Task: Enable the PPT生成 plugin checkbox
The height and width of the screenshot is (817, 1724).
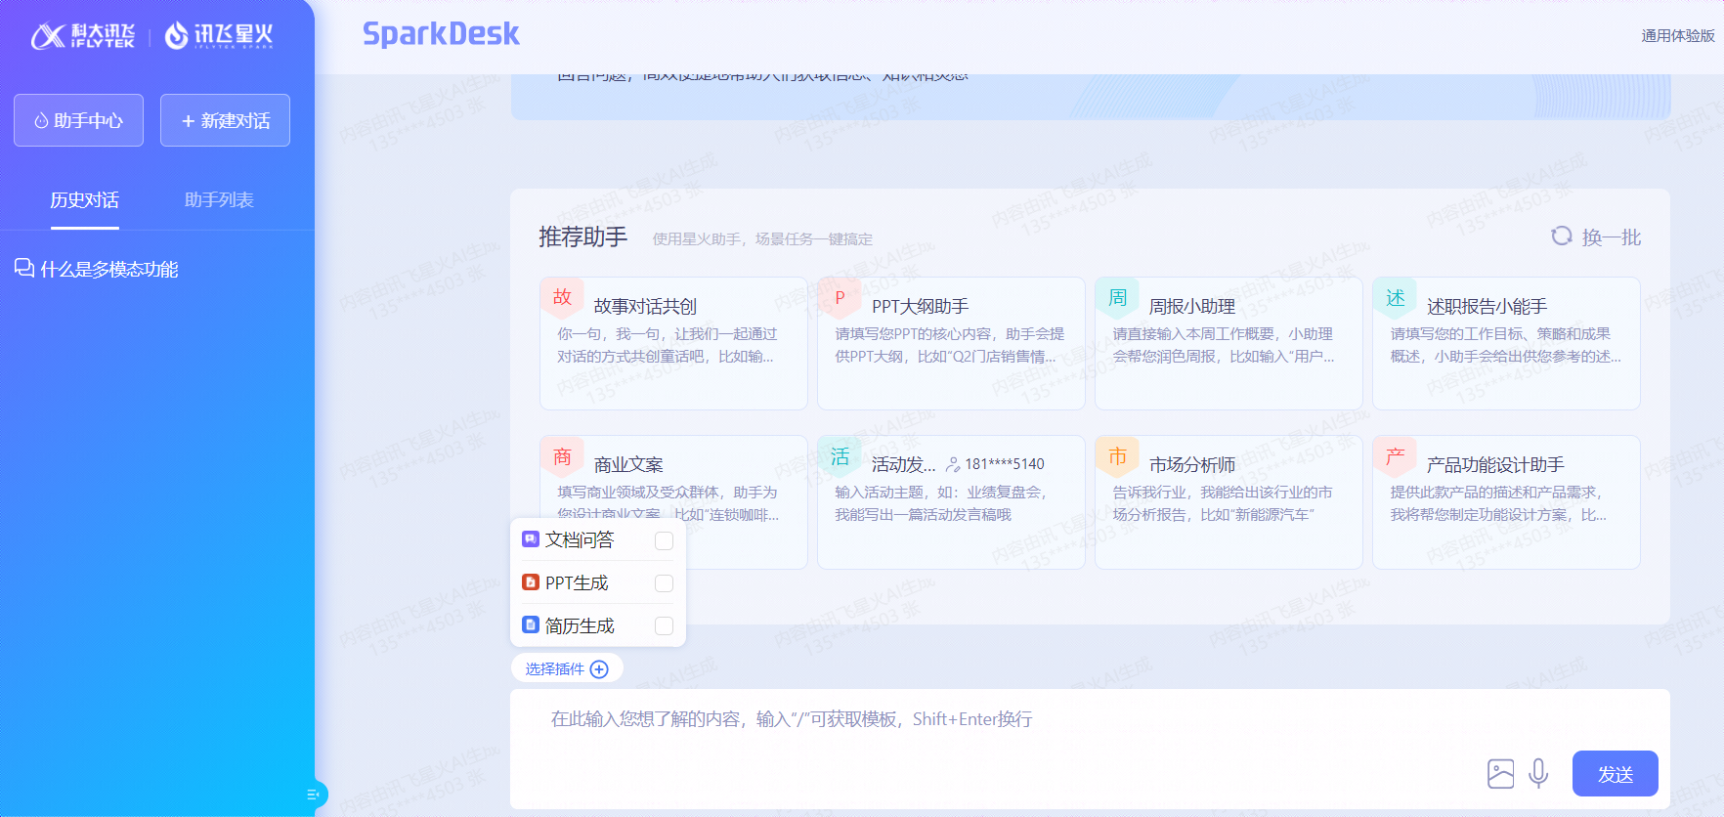Action: pos(664,583)
